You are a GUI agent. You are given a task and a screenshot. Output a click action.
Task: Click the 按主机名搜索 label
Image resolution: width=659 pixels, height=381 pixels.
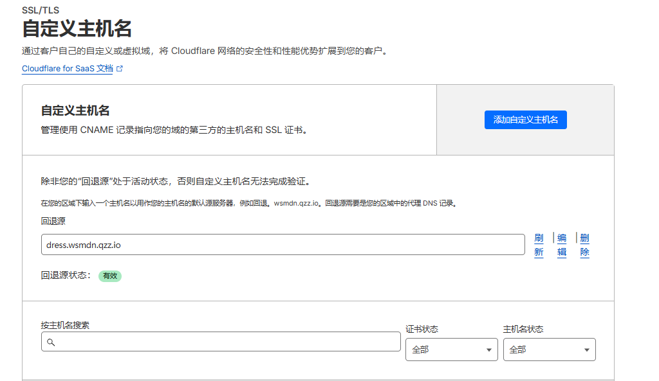coord(65,325)
